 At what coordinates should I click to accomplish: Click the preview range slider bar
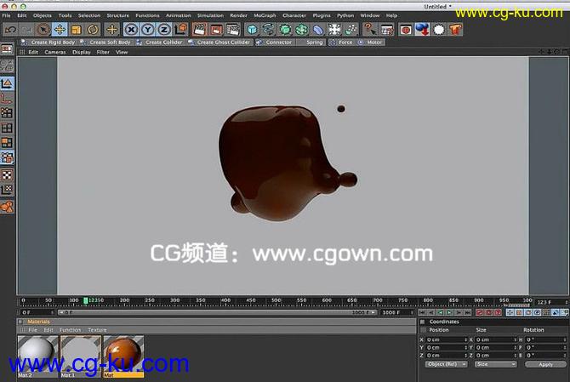tap(218, 312)
